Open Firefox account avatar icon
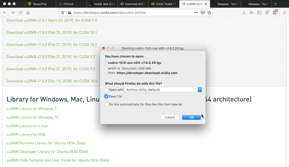 (x=267, y=13)
